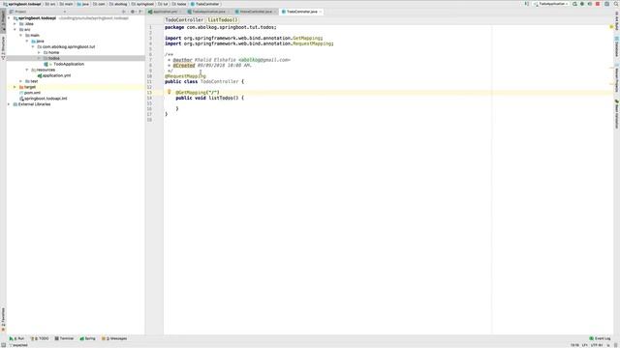Switch to the TodoApplication.java editor tab
This screenshot has height=348, width=620.
[209, 12]
